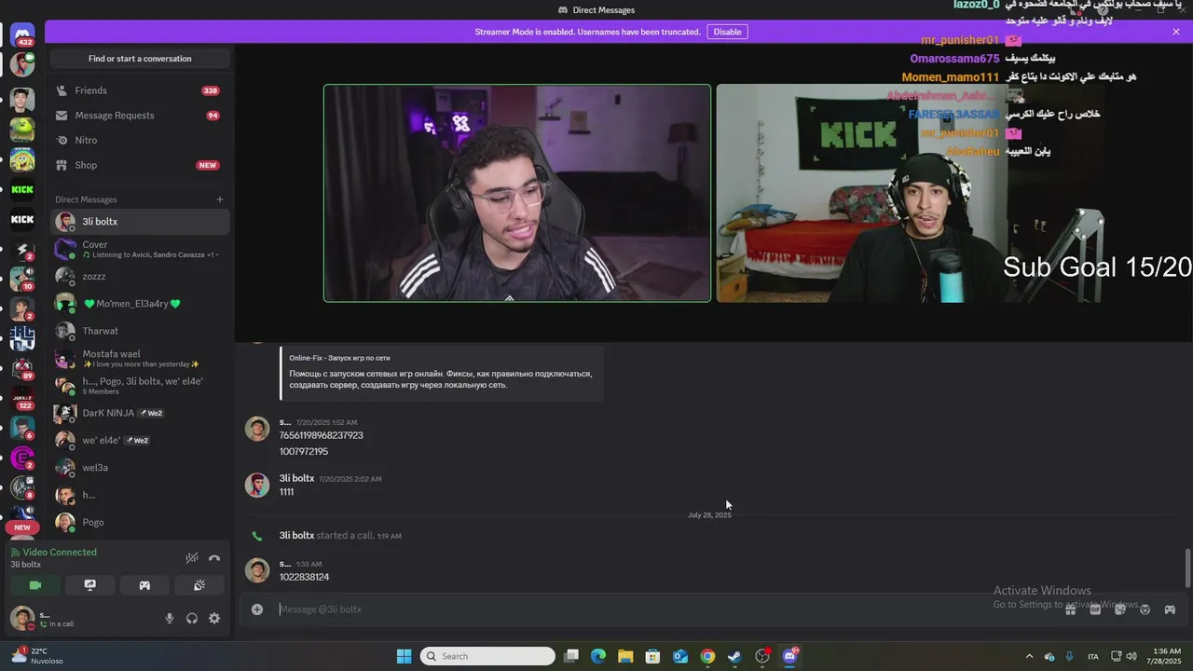The height and width of the screenshot is (671, 1193).
Task: Open the Online-Fix embed title link
Action: pos(339,358)
